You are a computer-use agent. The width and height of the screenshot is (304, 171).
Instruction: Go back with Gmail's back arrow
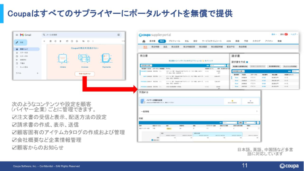[44, 41]
